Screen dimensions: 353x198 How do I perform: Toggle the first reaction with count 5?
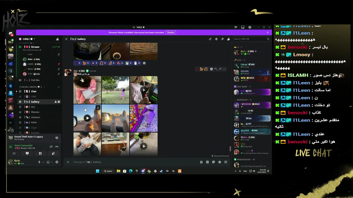pos(77,63)
